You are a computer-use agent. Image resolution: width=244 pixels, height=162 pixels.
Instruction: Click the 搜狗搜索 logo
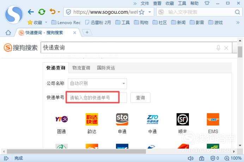point(20,48)
